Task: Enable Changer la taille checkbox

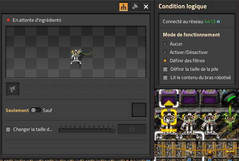Action: 8,129
